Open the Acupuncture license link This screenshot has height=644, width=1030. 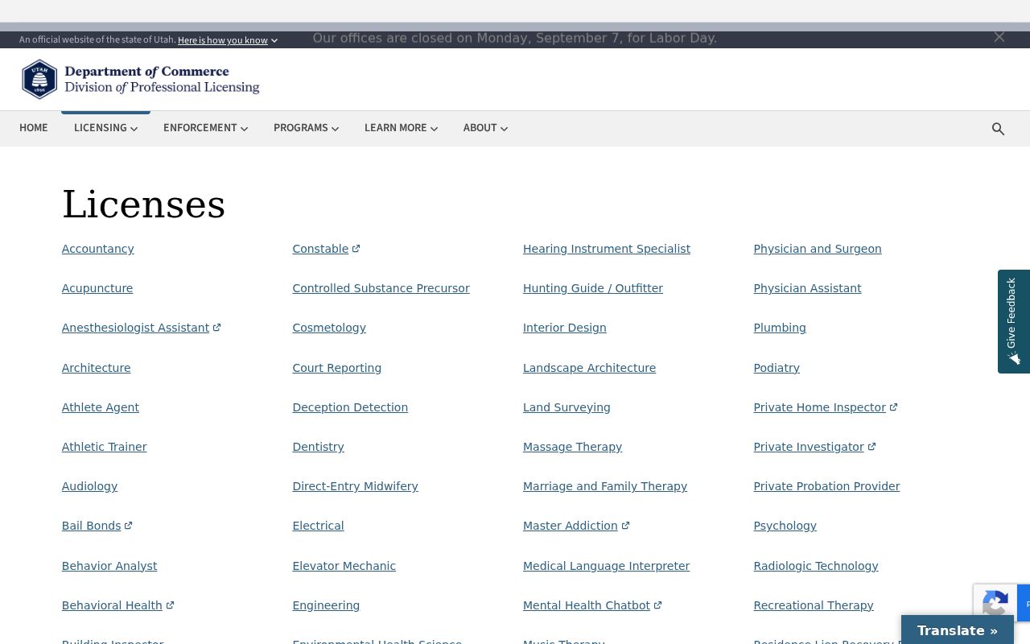[x=97, y=288]
